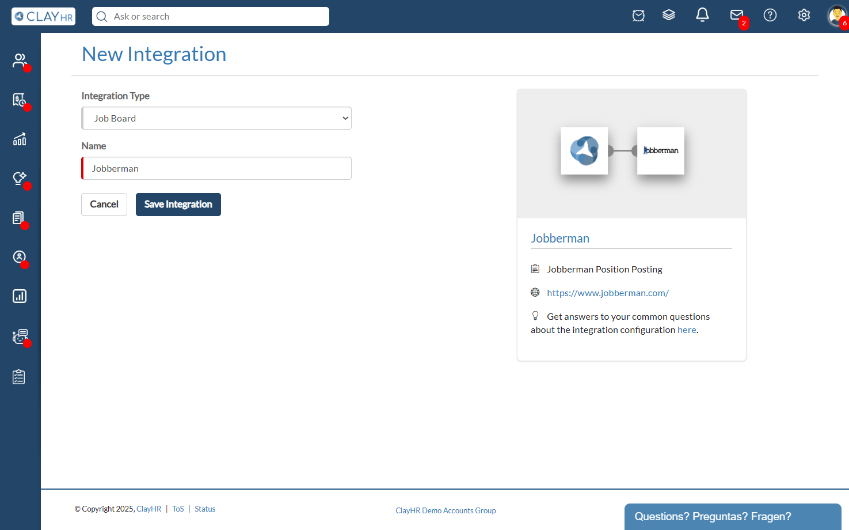Open the Integration Type dropdown

coord(216,118)
